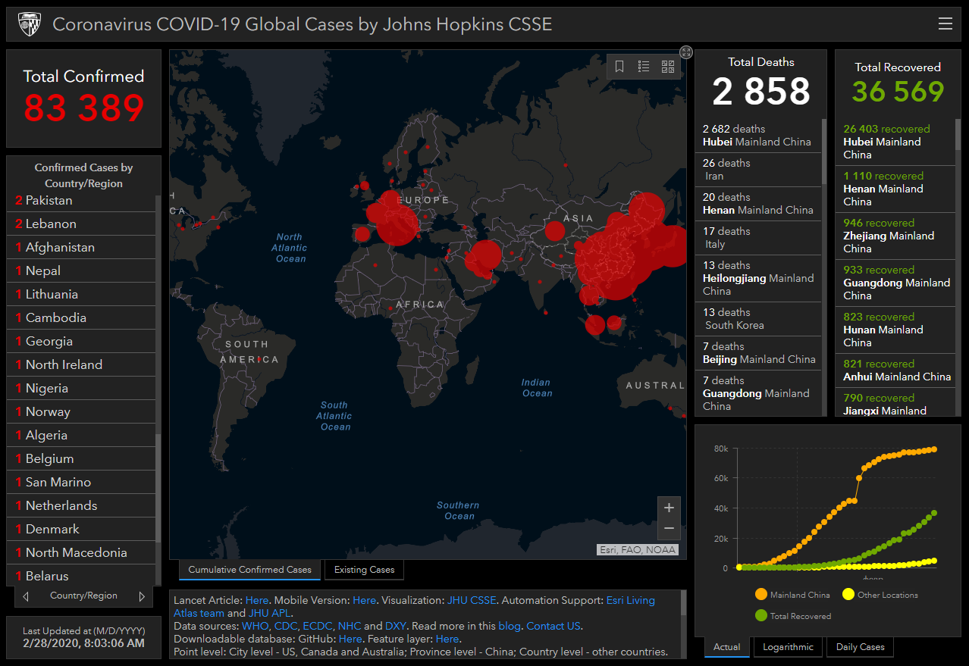Open the CDC data source link
Image resolution: width=969 pixels, height=666 pixels.
pyautogui.click(x=285, y=626)
